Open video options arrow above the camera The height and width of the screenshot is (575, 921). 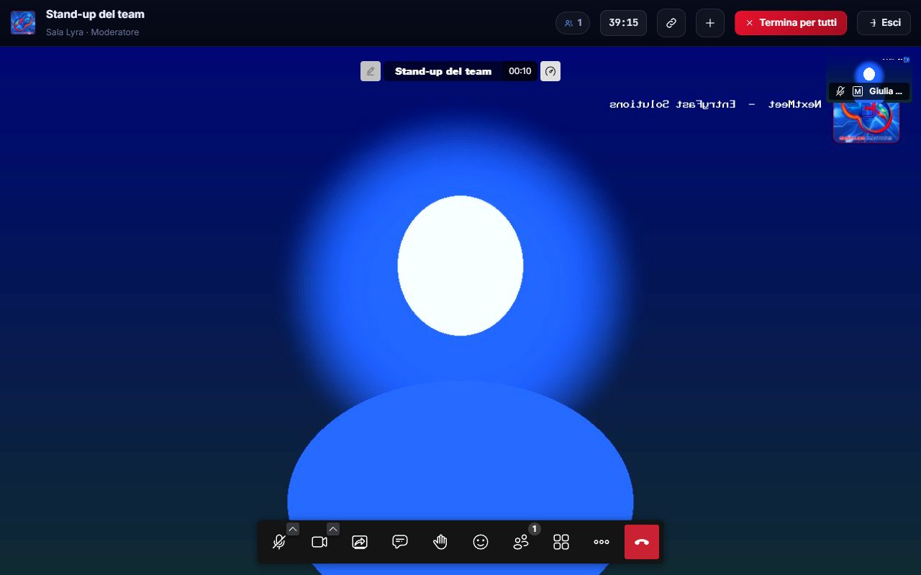pos(333,529)
